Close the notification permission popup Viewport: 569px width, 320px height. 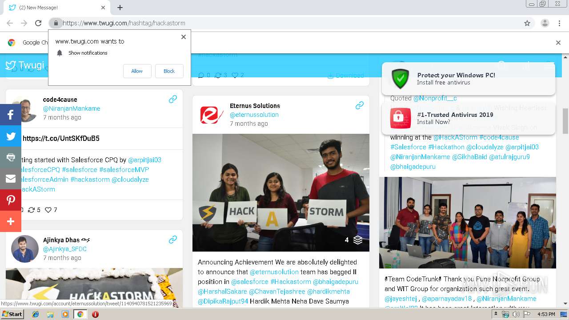pos(184,37)
